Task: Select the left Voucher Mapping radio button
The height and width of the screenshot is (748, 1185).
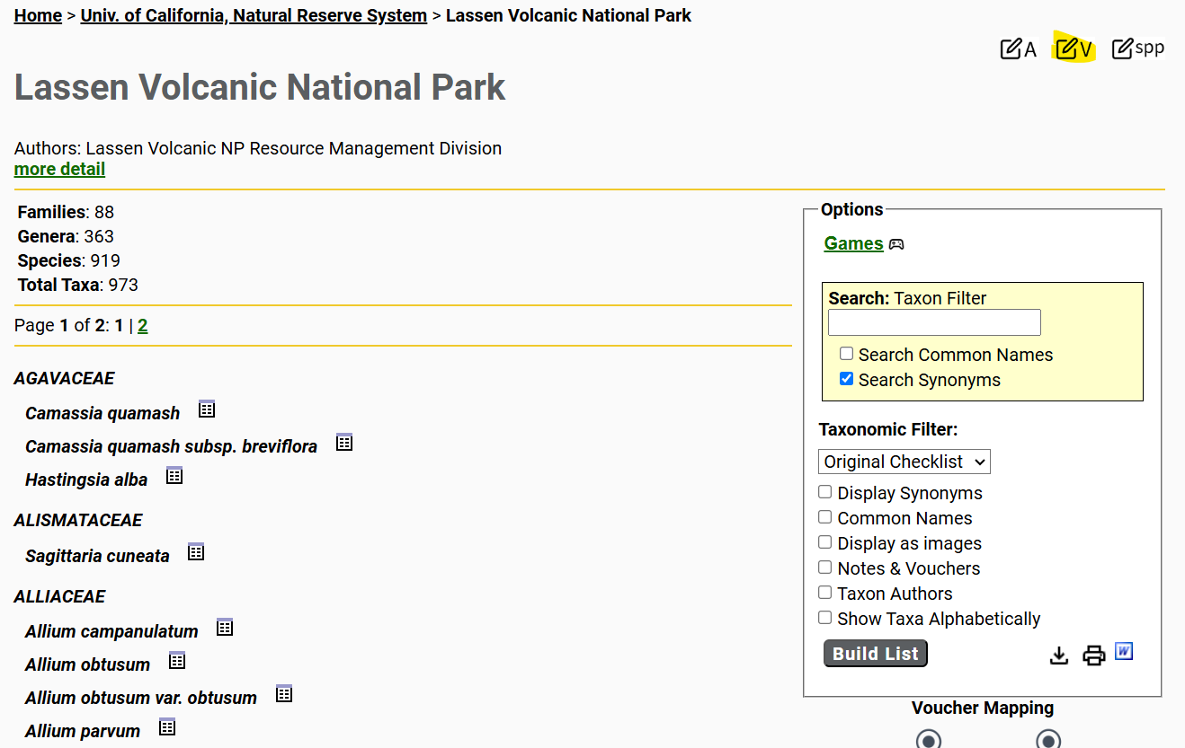Action: [929, 739]
